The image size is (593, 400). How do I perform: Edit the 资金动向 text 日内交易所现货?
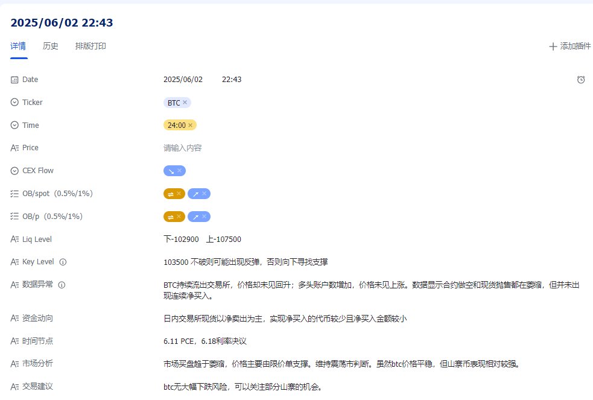[x=285, y=319]
